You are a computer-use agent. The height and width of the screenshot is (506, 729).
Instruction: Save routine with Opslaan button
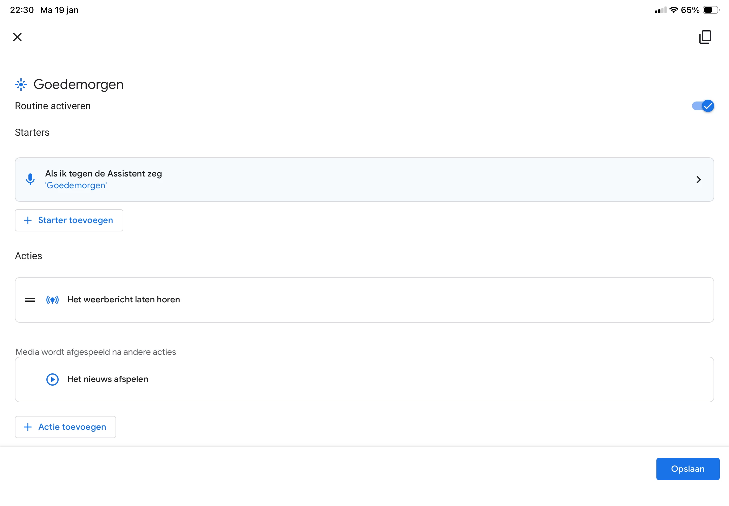point(687,469)
